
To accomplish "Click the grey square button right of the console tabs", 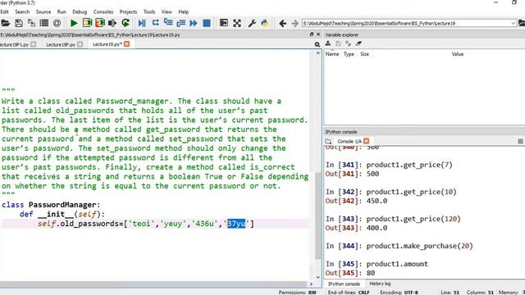I will tap(520, 141).
